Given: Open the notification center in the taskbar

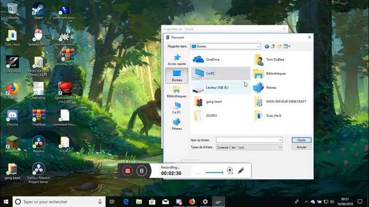Looking at the screenshot, I should (360, 202).
